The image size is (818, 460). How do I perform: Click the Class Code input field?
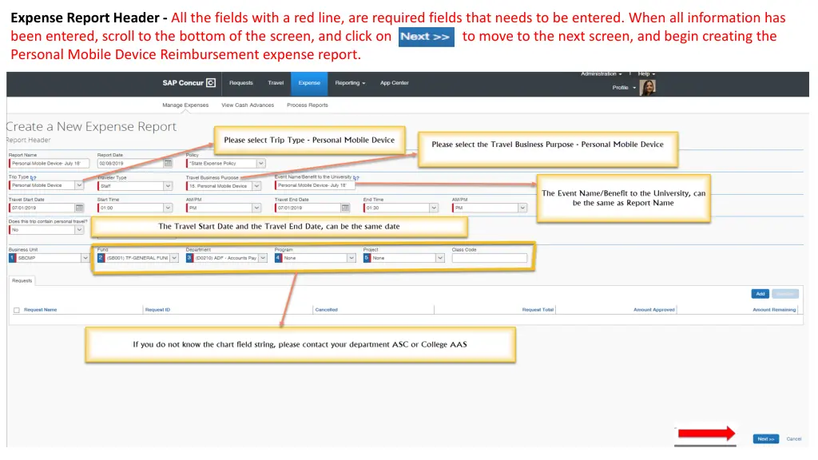click(489, 258)
